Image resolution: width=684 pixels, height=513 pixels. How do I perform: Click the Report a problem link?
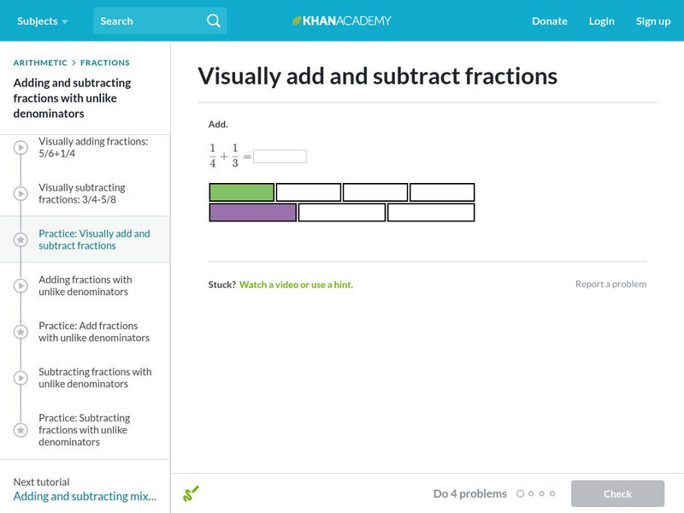(x=610, y=284)
